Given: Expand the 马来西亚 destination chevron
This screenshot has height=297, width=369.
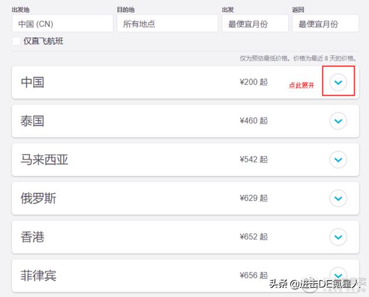Looking at the screenshot, I should pyautogui.click(x=338, y=160).
